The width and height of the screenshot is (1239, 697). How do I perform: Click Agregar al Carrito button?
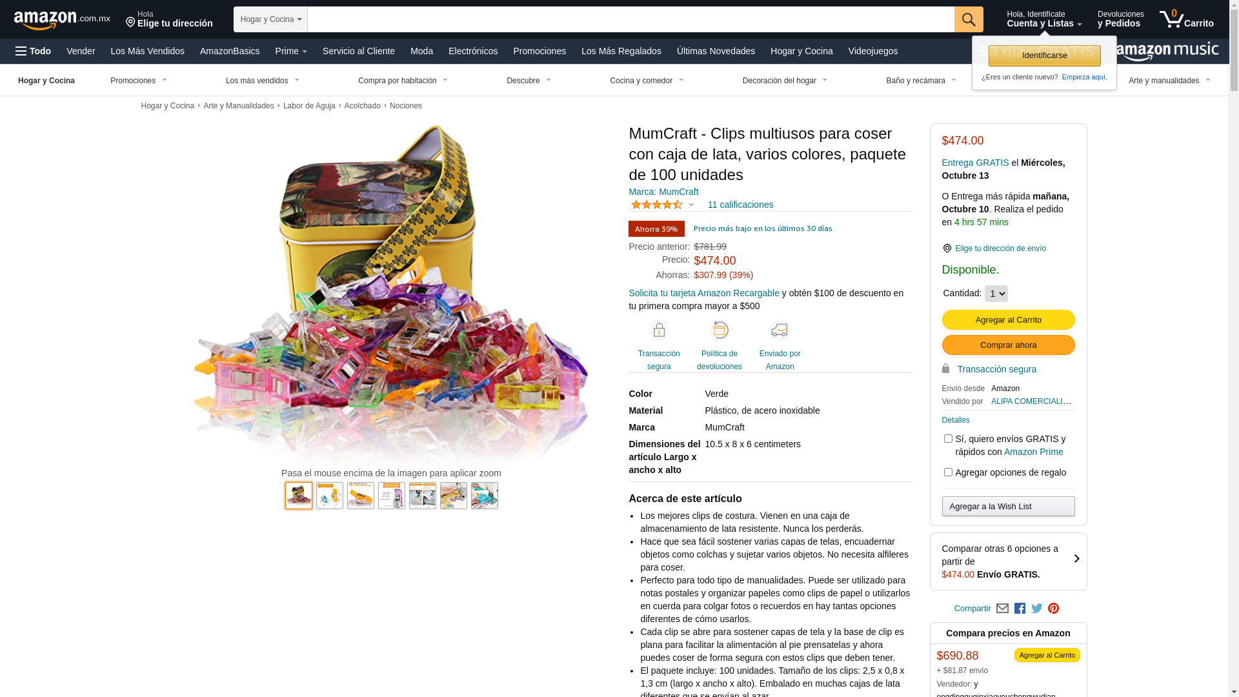[x=1008, y=320]
